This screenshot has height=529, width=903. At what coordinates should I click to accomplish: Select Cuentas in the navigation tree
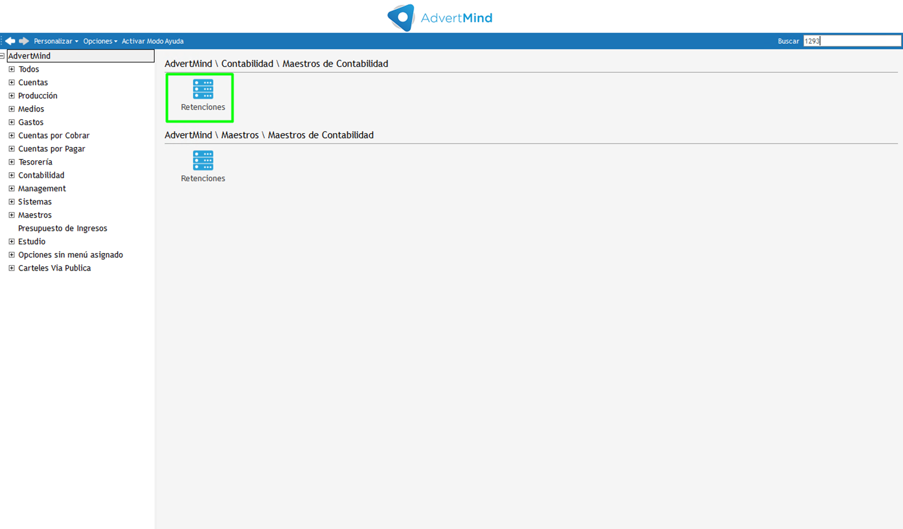33,83
